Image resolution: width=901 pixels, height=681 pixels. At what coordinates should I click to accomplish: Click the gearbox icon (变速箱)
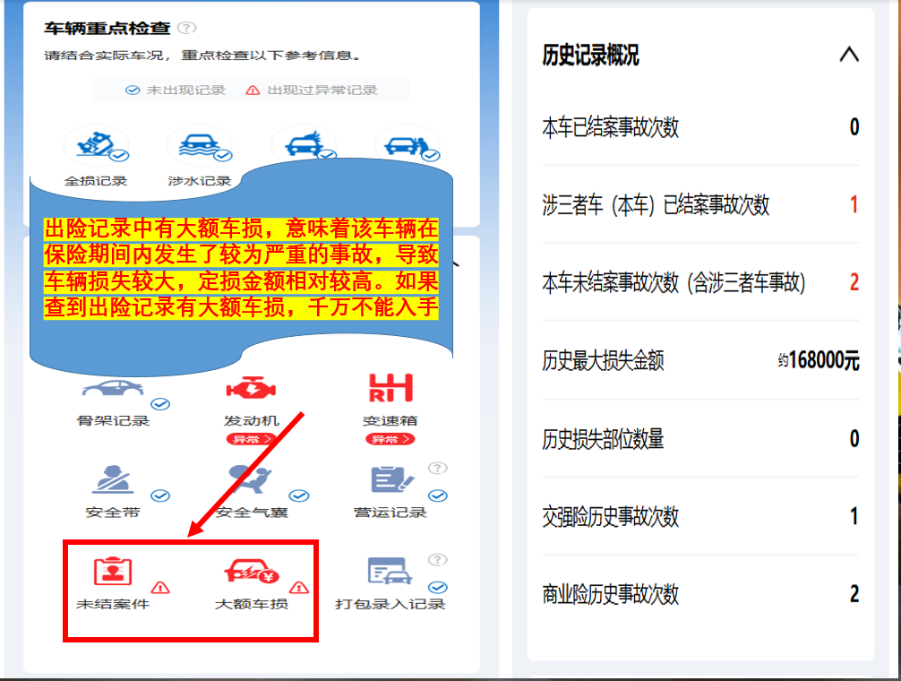coord(390,388)
